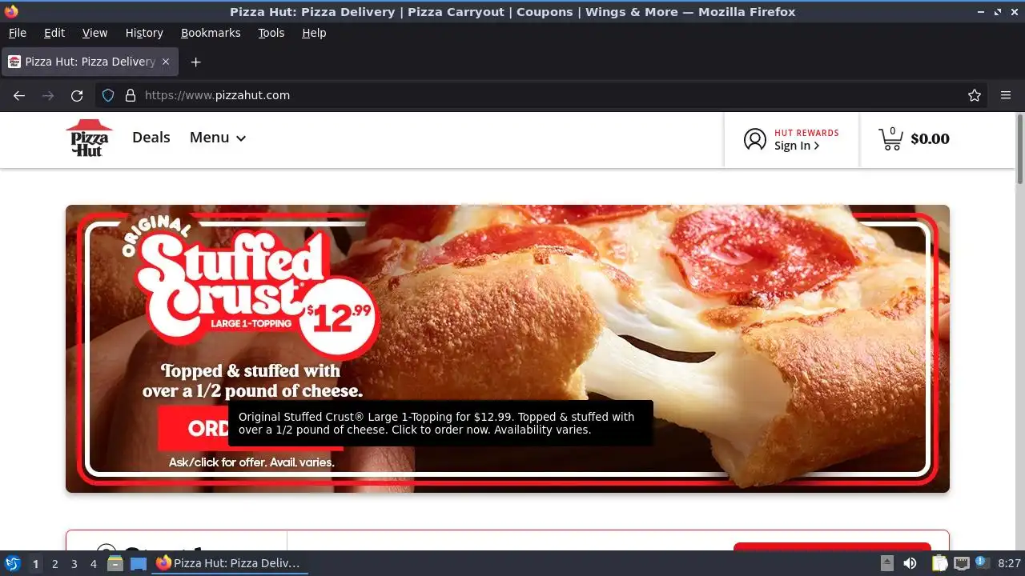Open the Help menu

click(x=314, y=33)
